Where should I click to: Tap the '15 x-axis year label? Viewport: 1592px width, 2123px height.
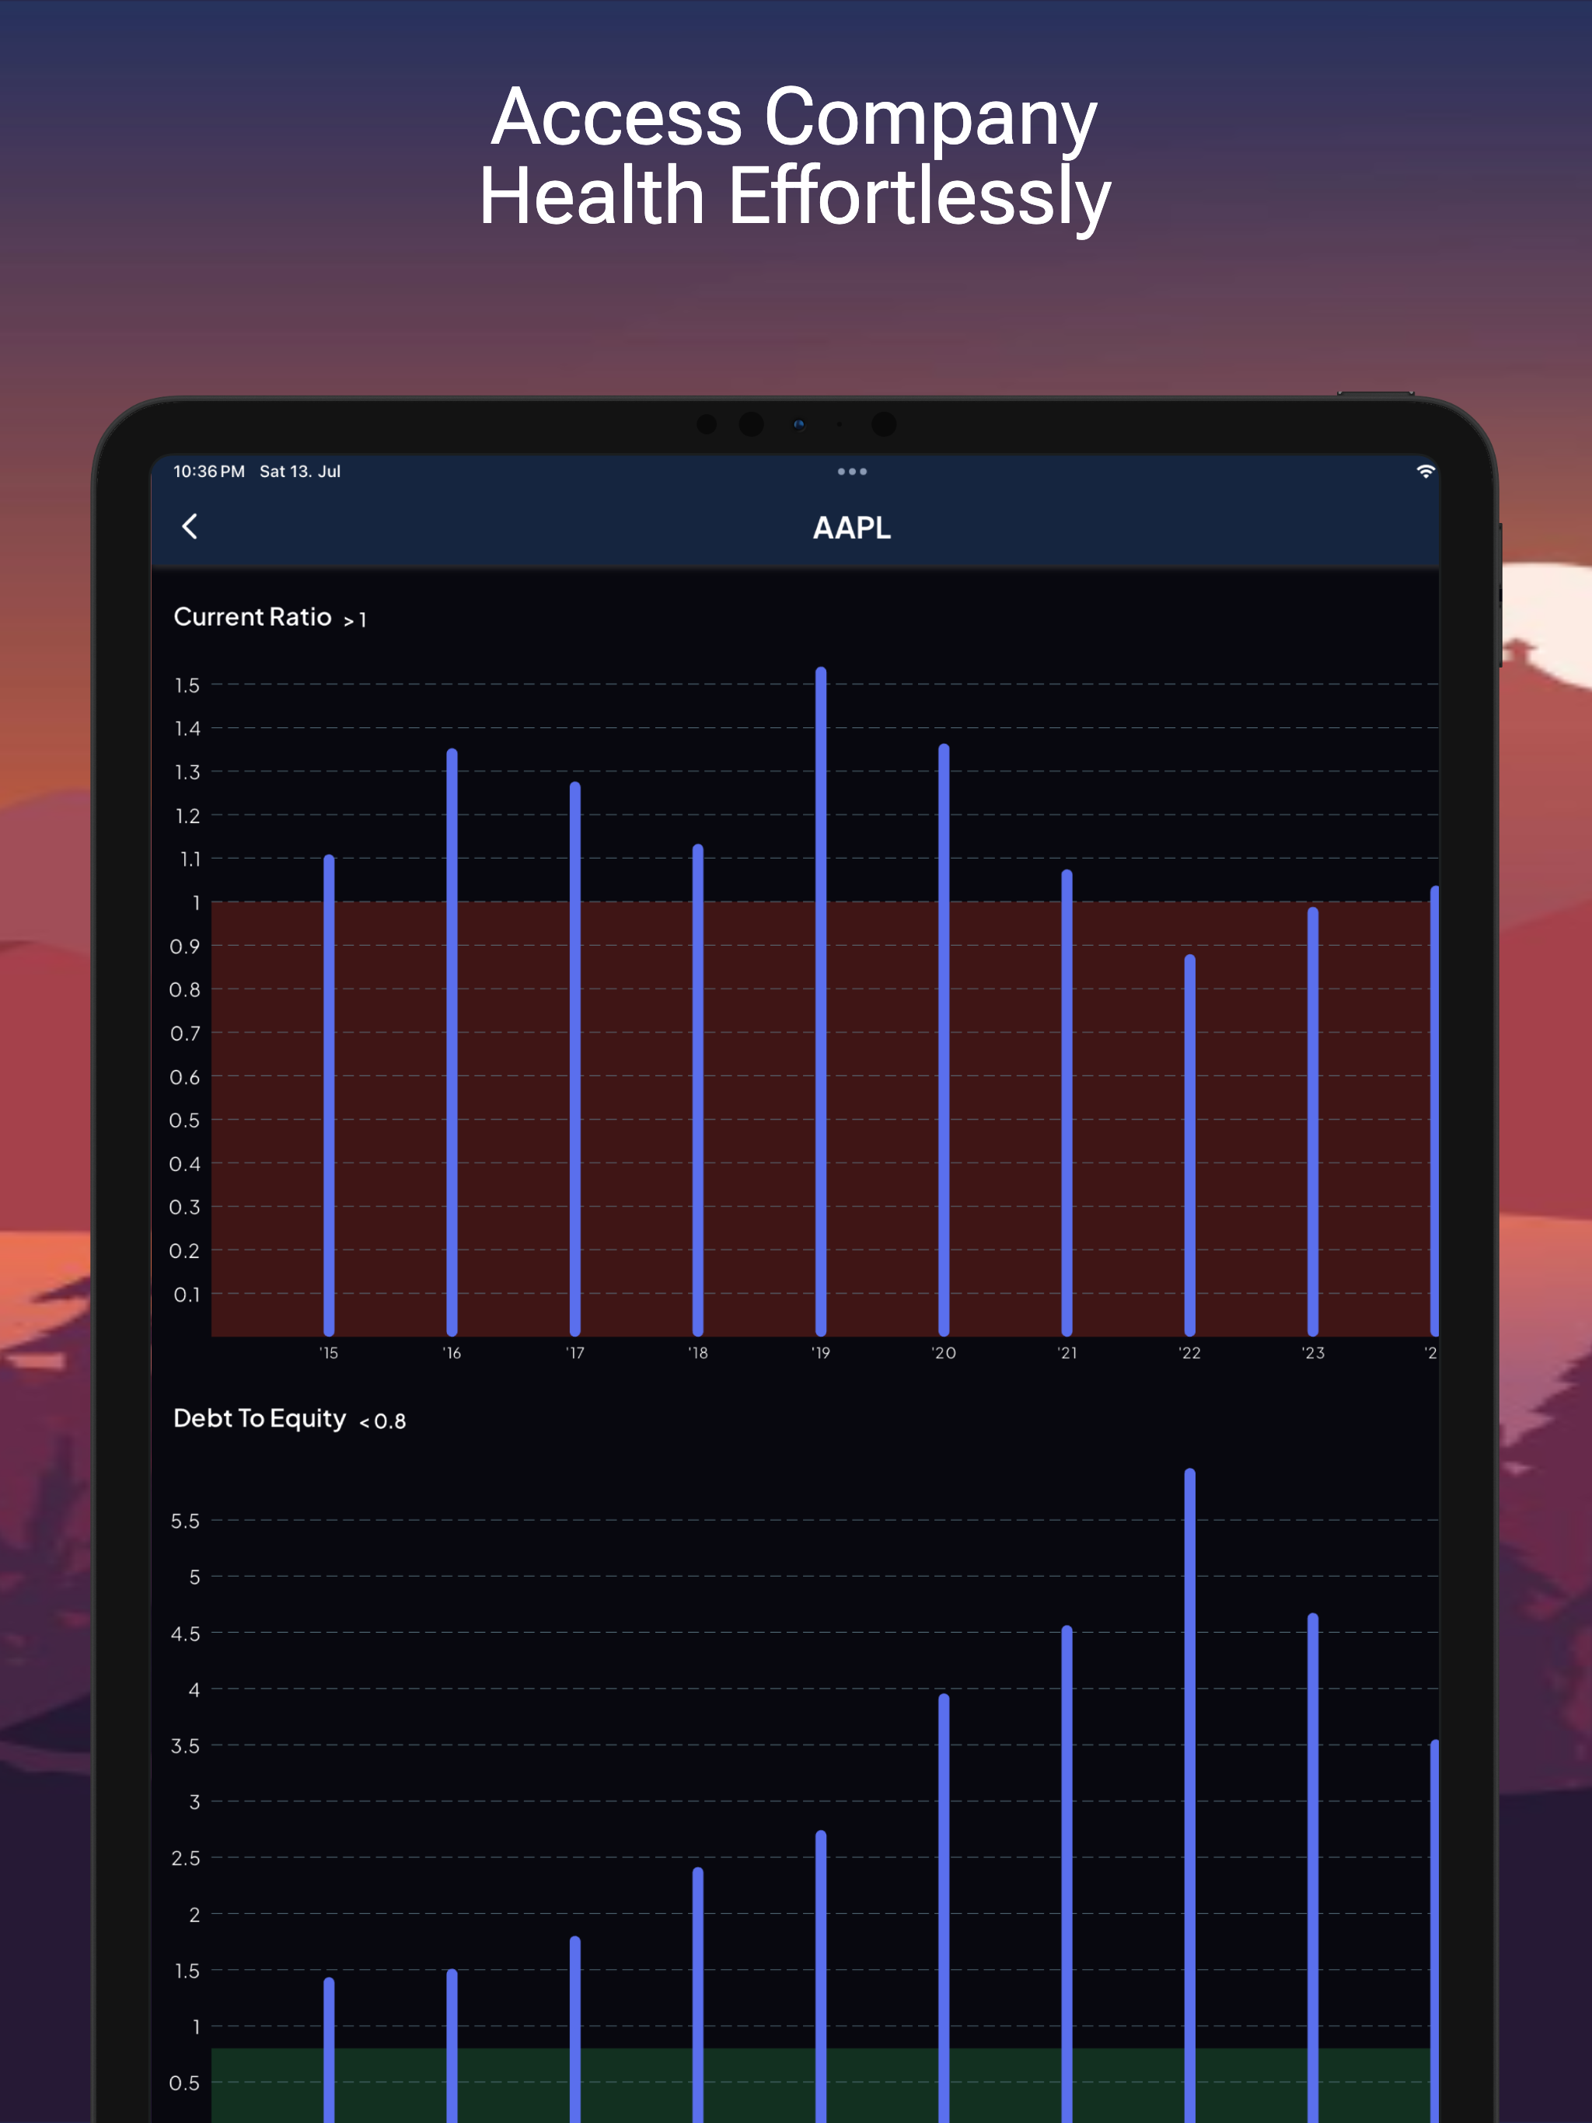(330, 1352)
